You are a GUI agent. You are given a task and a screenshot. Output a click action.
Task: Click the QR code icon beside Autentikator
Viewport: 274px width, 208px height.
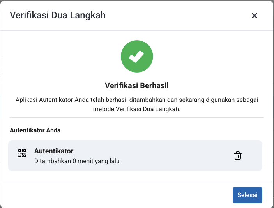[x=22, y=153]
